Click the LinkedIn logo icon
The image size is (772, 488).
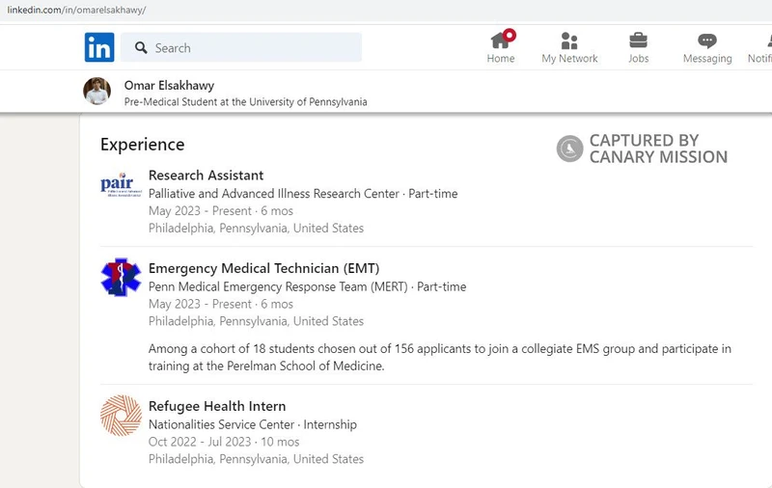point(99,47)
